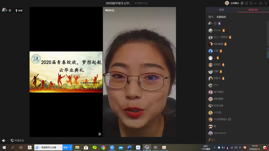Click the avatar of member Samotność
This screenshot has height=151, width=269.
click(210, 133)
